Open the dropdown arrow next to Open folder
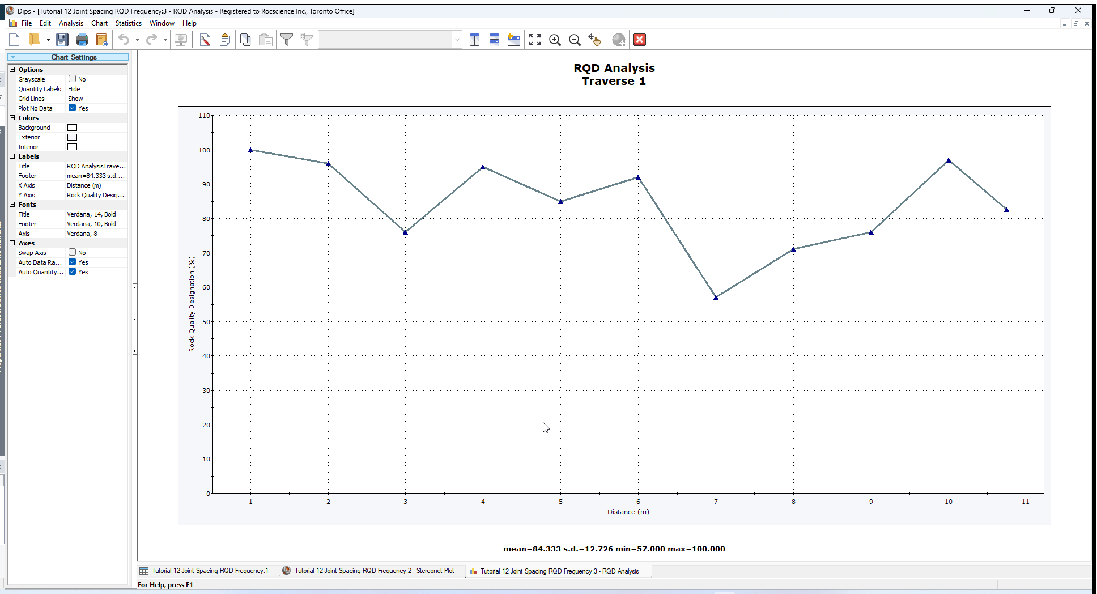This screenshot has height=594, width=1097. pyautogui.click(x=48, y=40)
